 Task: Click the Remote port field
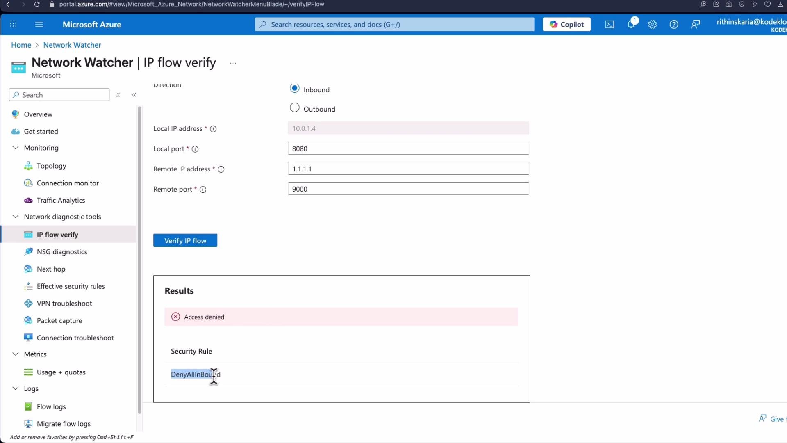pos(408,189)
